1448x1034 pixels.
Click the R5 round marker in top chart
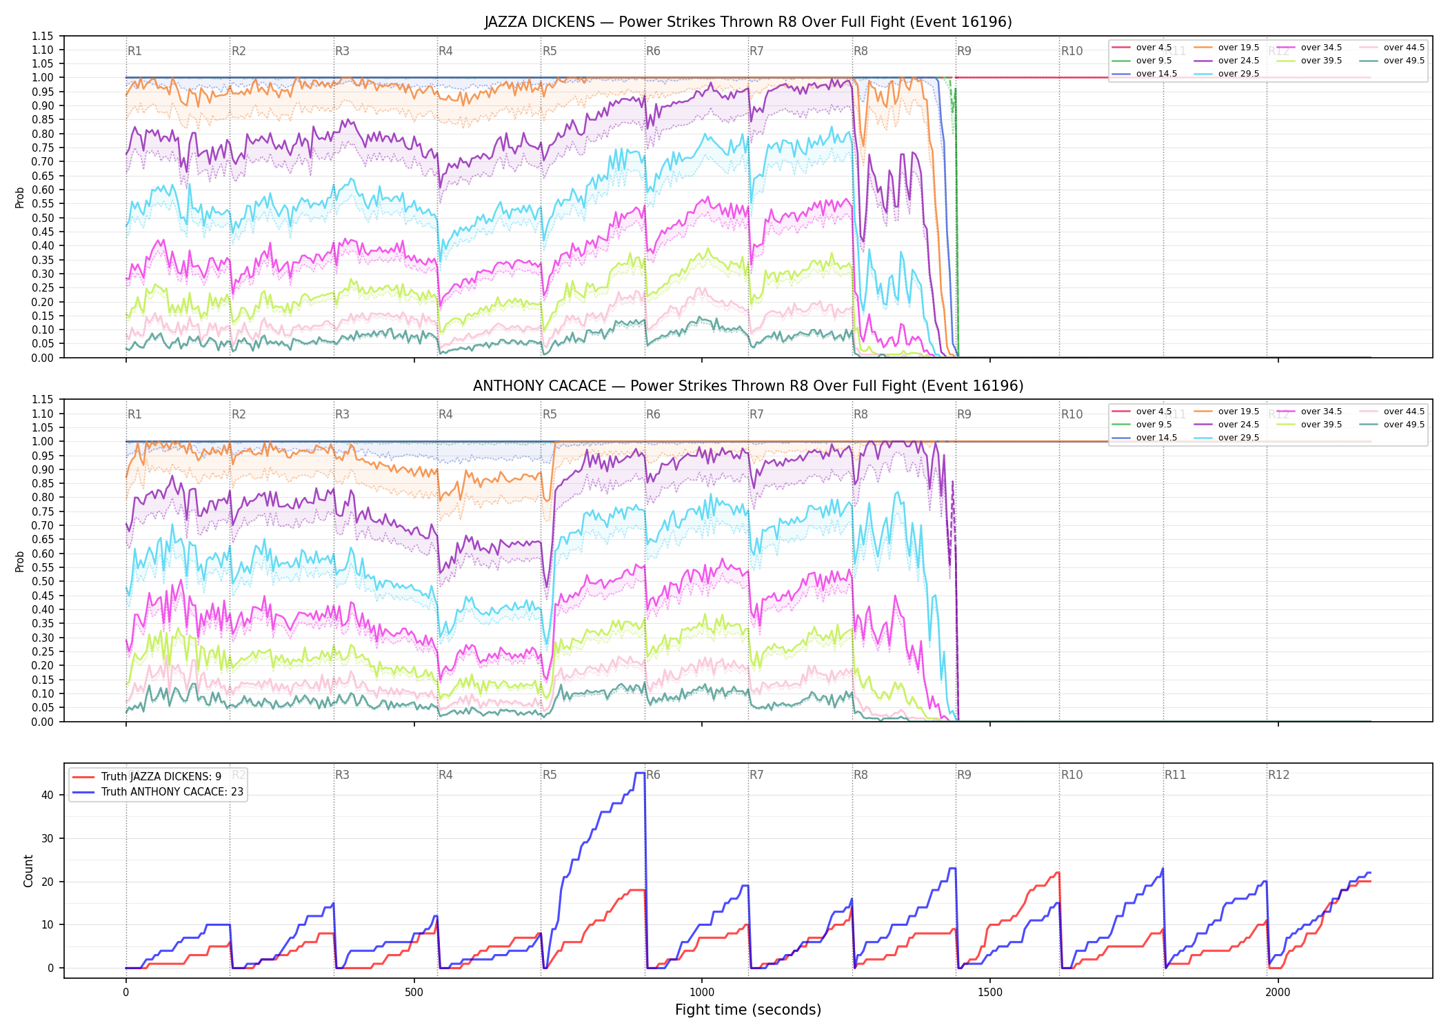pyautogui.click(x=550, y=51)
